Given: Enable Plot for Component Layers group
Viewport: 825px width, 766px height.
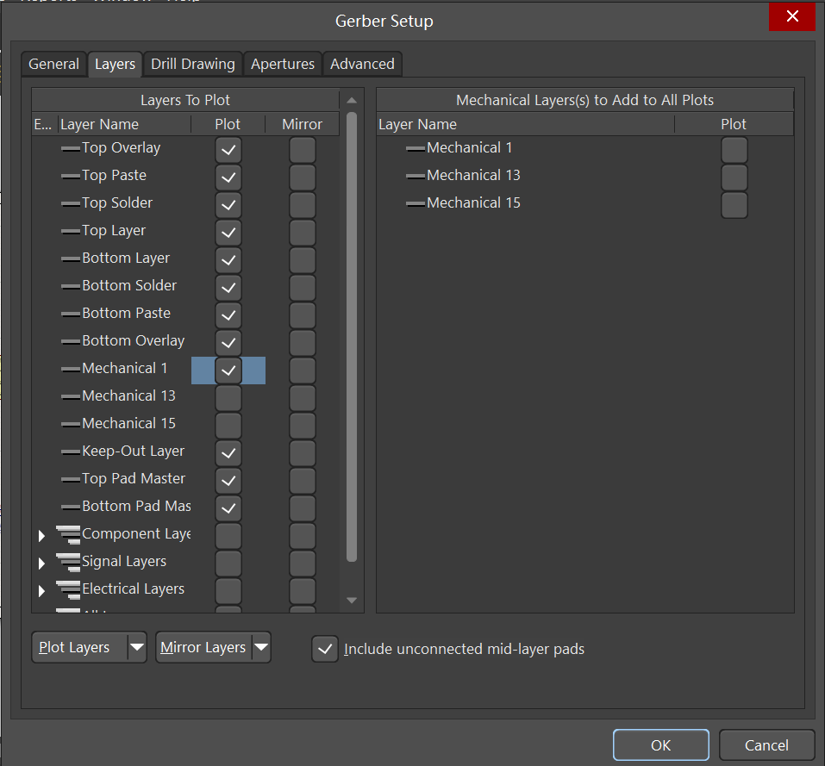Looking at the screenshot, I should point(228,536).
